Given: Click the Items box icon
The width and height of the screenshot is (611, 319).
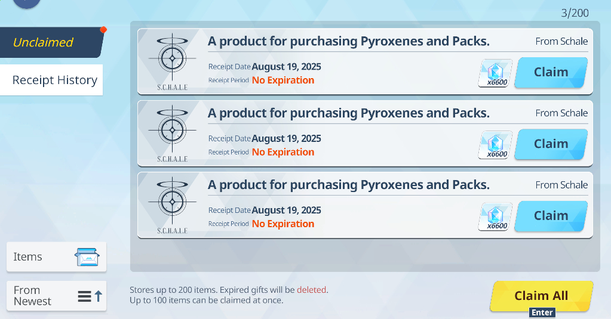Looking at the screenshot, I should coord(87,257).
